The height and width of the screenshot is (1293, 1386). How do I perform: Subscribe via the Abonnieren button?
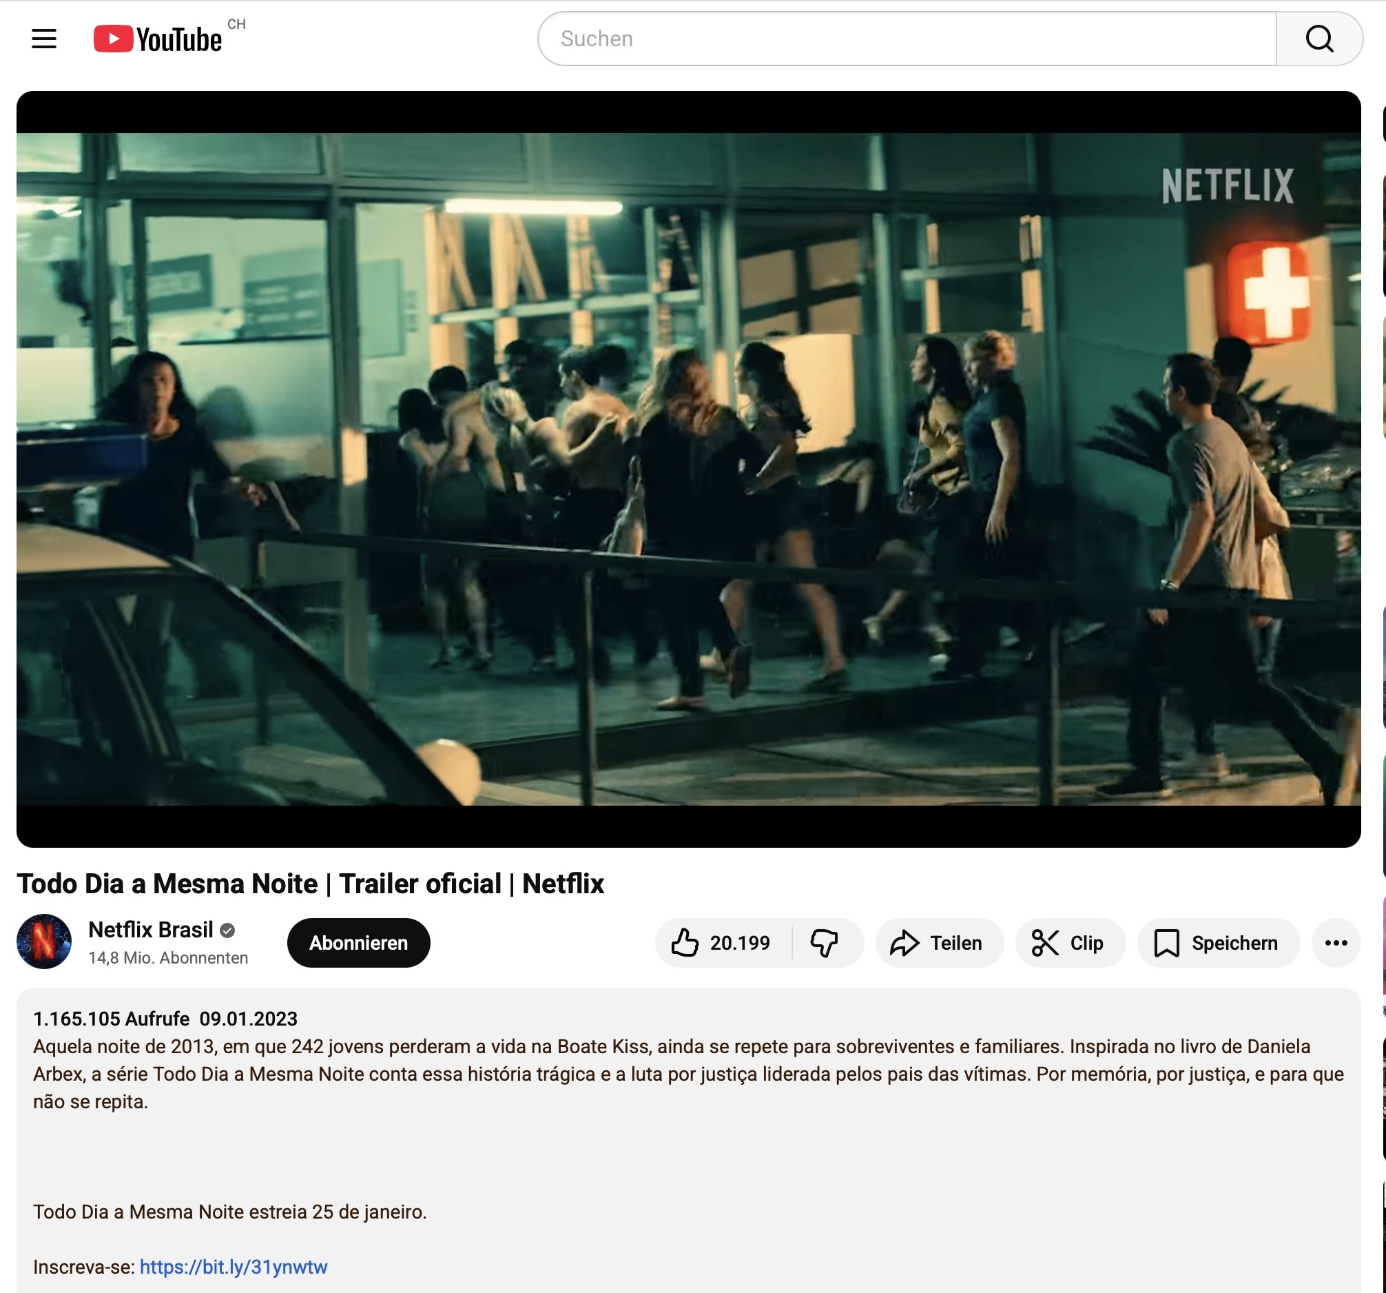(358, 943)
